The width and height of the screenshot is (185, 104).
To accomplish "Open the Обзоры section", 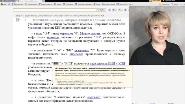I will [97, 4].
